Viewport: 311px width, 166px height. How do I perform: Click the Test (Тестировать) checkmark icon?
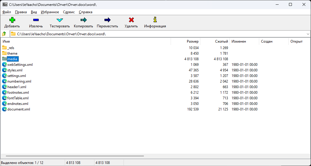click(x=60, y=20)
